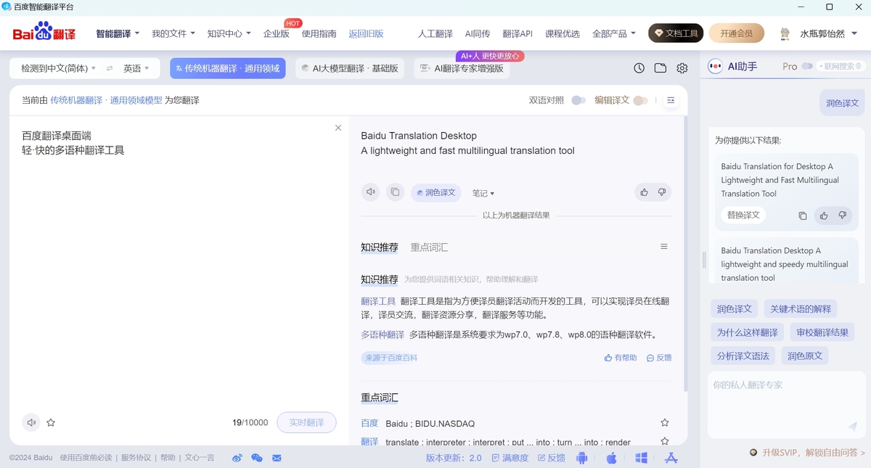Play the source text audio
The image size is (871, 468).
coord(30,422)
